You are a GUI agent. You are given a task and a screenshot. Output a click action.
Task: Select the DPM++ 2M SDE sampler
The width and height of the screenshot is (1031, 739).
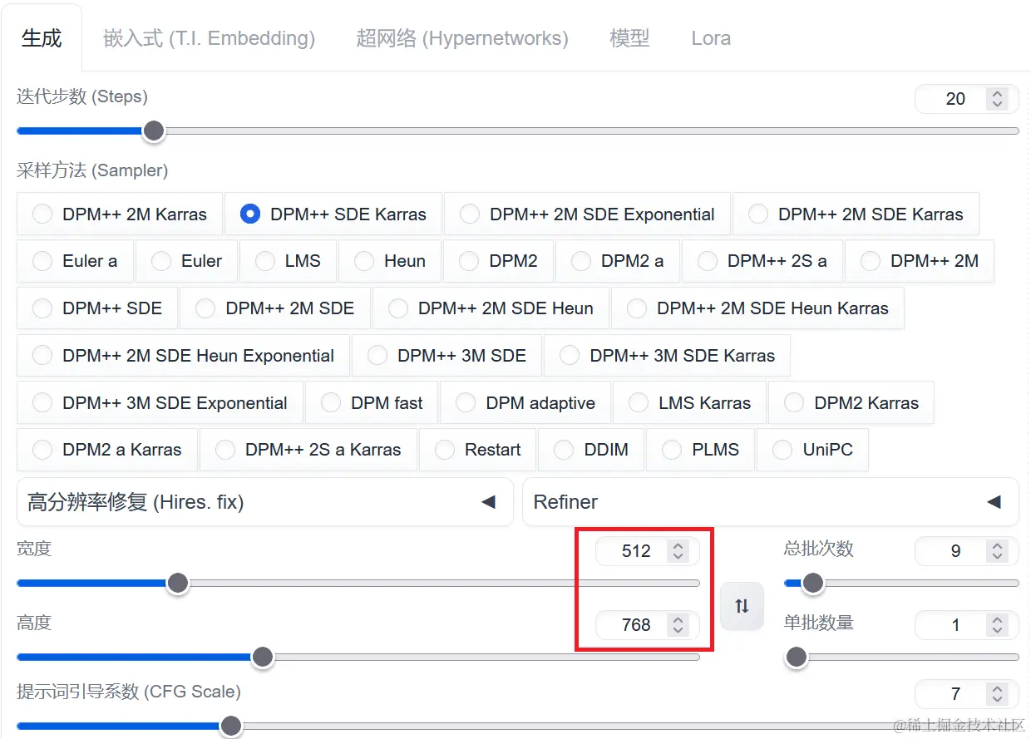point(275,308)
